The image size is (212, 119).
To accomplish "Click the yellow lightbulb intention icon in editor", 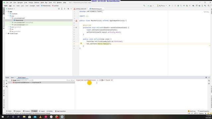I will [x=81, y=43].
